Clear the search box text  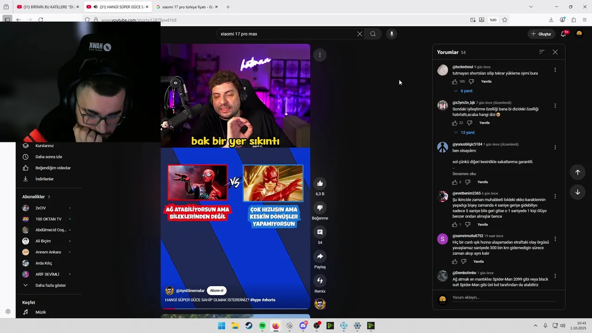click(359, 34)
